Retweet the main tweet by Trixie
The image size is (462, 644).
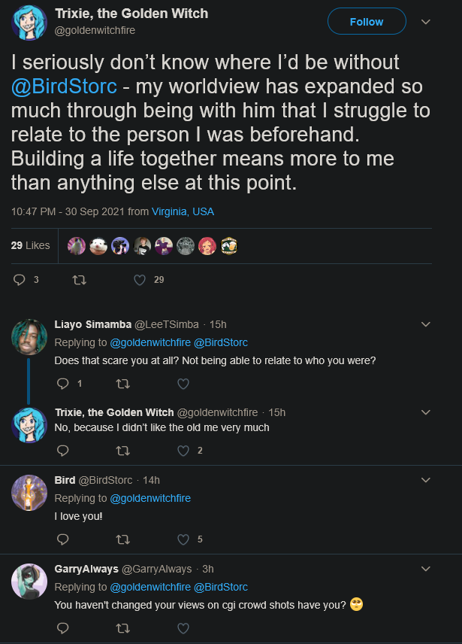(79, 280)
